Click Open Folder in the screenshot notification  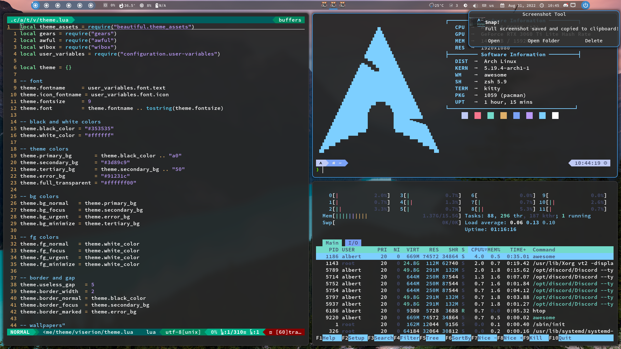click(x=543, y=41)
